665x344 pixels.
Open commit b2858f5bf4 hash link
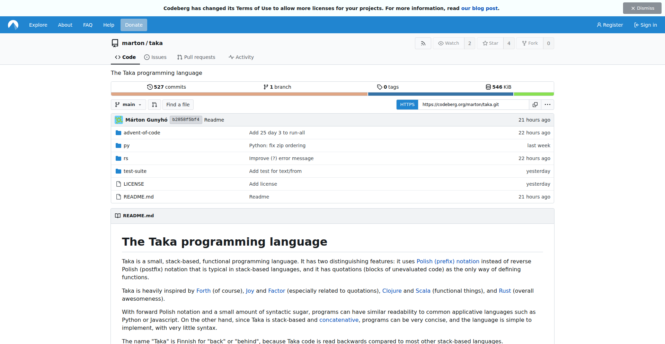point(186,120)
